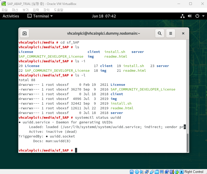207x174 pixels.
Task: Click the GNOME volume speaker icon
Action: [190, 16]
